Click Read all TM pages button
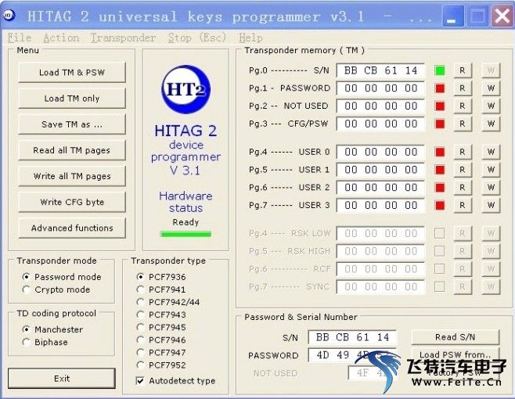515x399 pixels. pyautogui.click(x=72, y=150)
